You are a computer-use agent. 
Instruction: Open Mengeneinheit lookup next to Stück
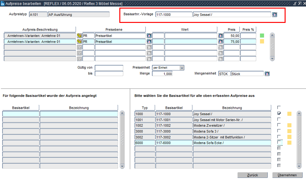267,74
